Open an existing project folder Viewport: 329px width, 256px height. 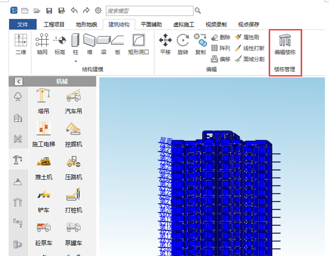click(x=37, y=11)
